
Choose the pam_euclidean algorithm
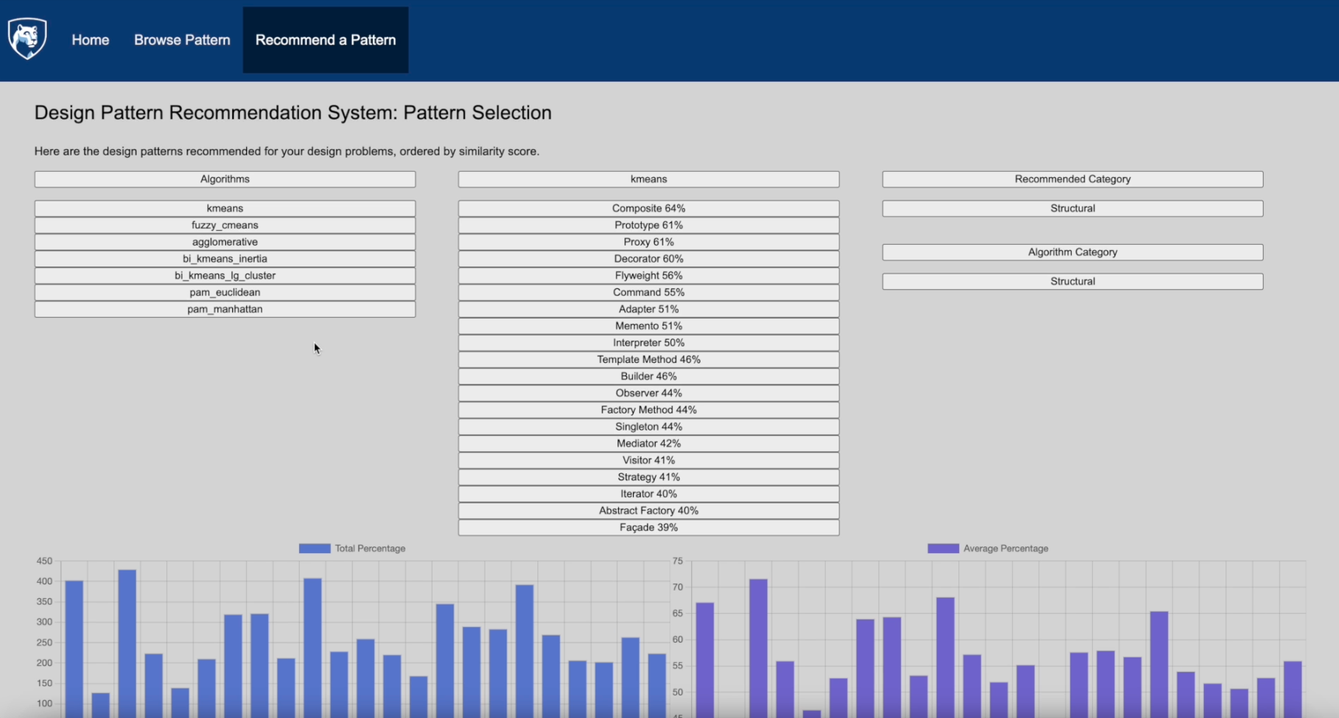pos(224,292)
